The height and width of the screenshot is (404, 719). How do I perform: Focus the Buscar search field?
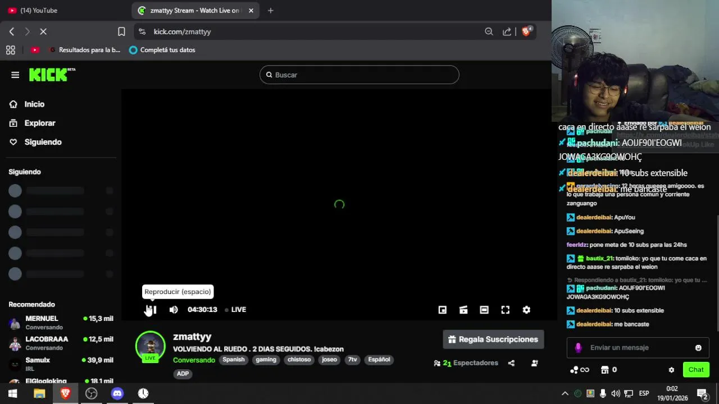click(x=359, y=75)
